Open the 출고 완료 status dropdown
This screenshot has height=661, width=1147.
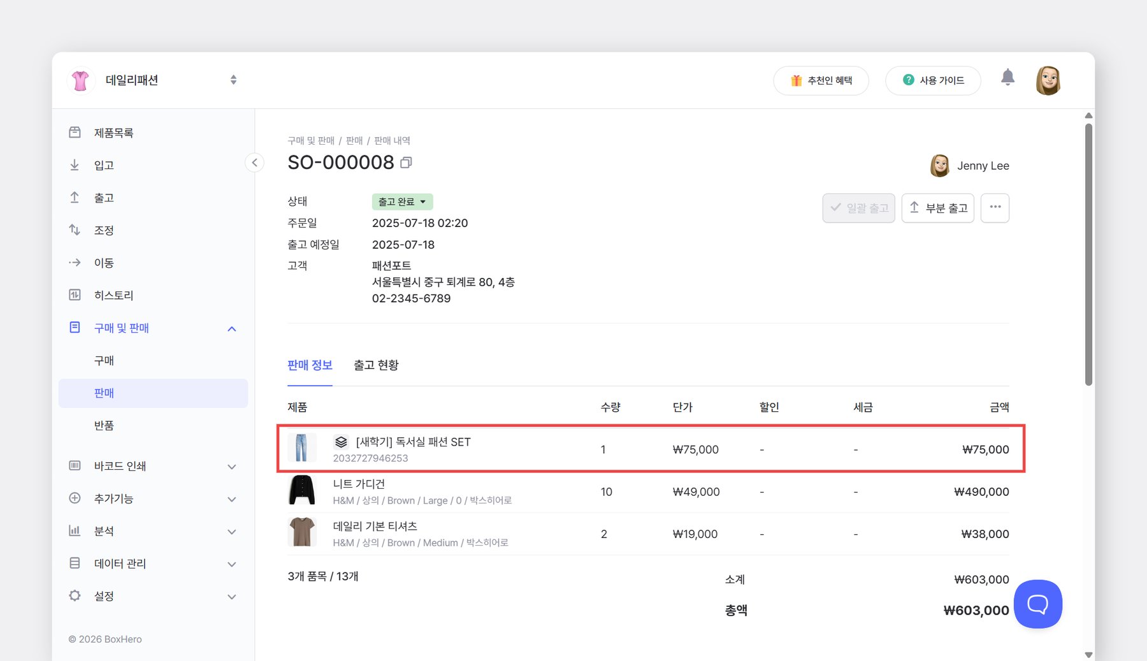[x=402, y=201]
